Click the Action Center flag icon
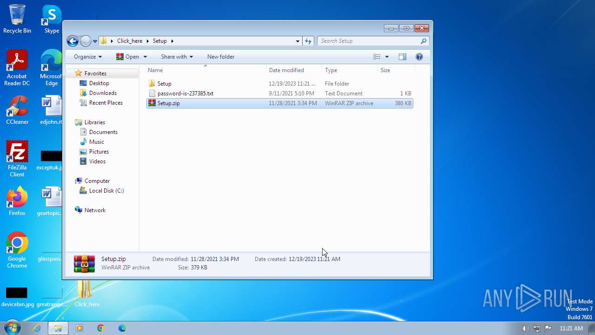 coord(548,328)
